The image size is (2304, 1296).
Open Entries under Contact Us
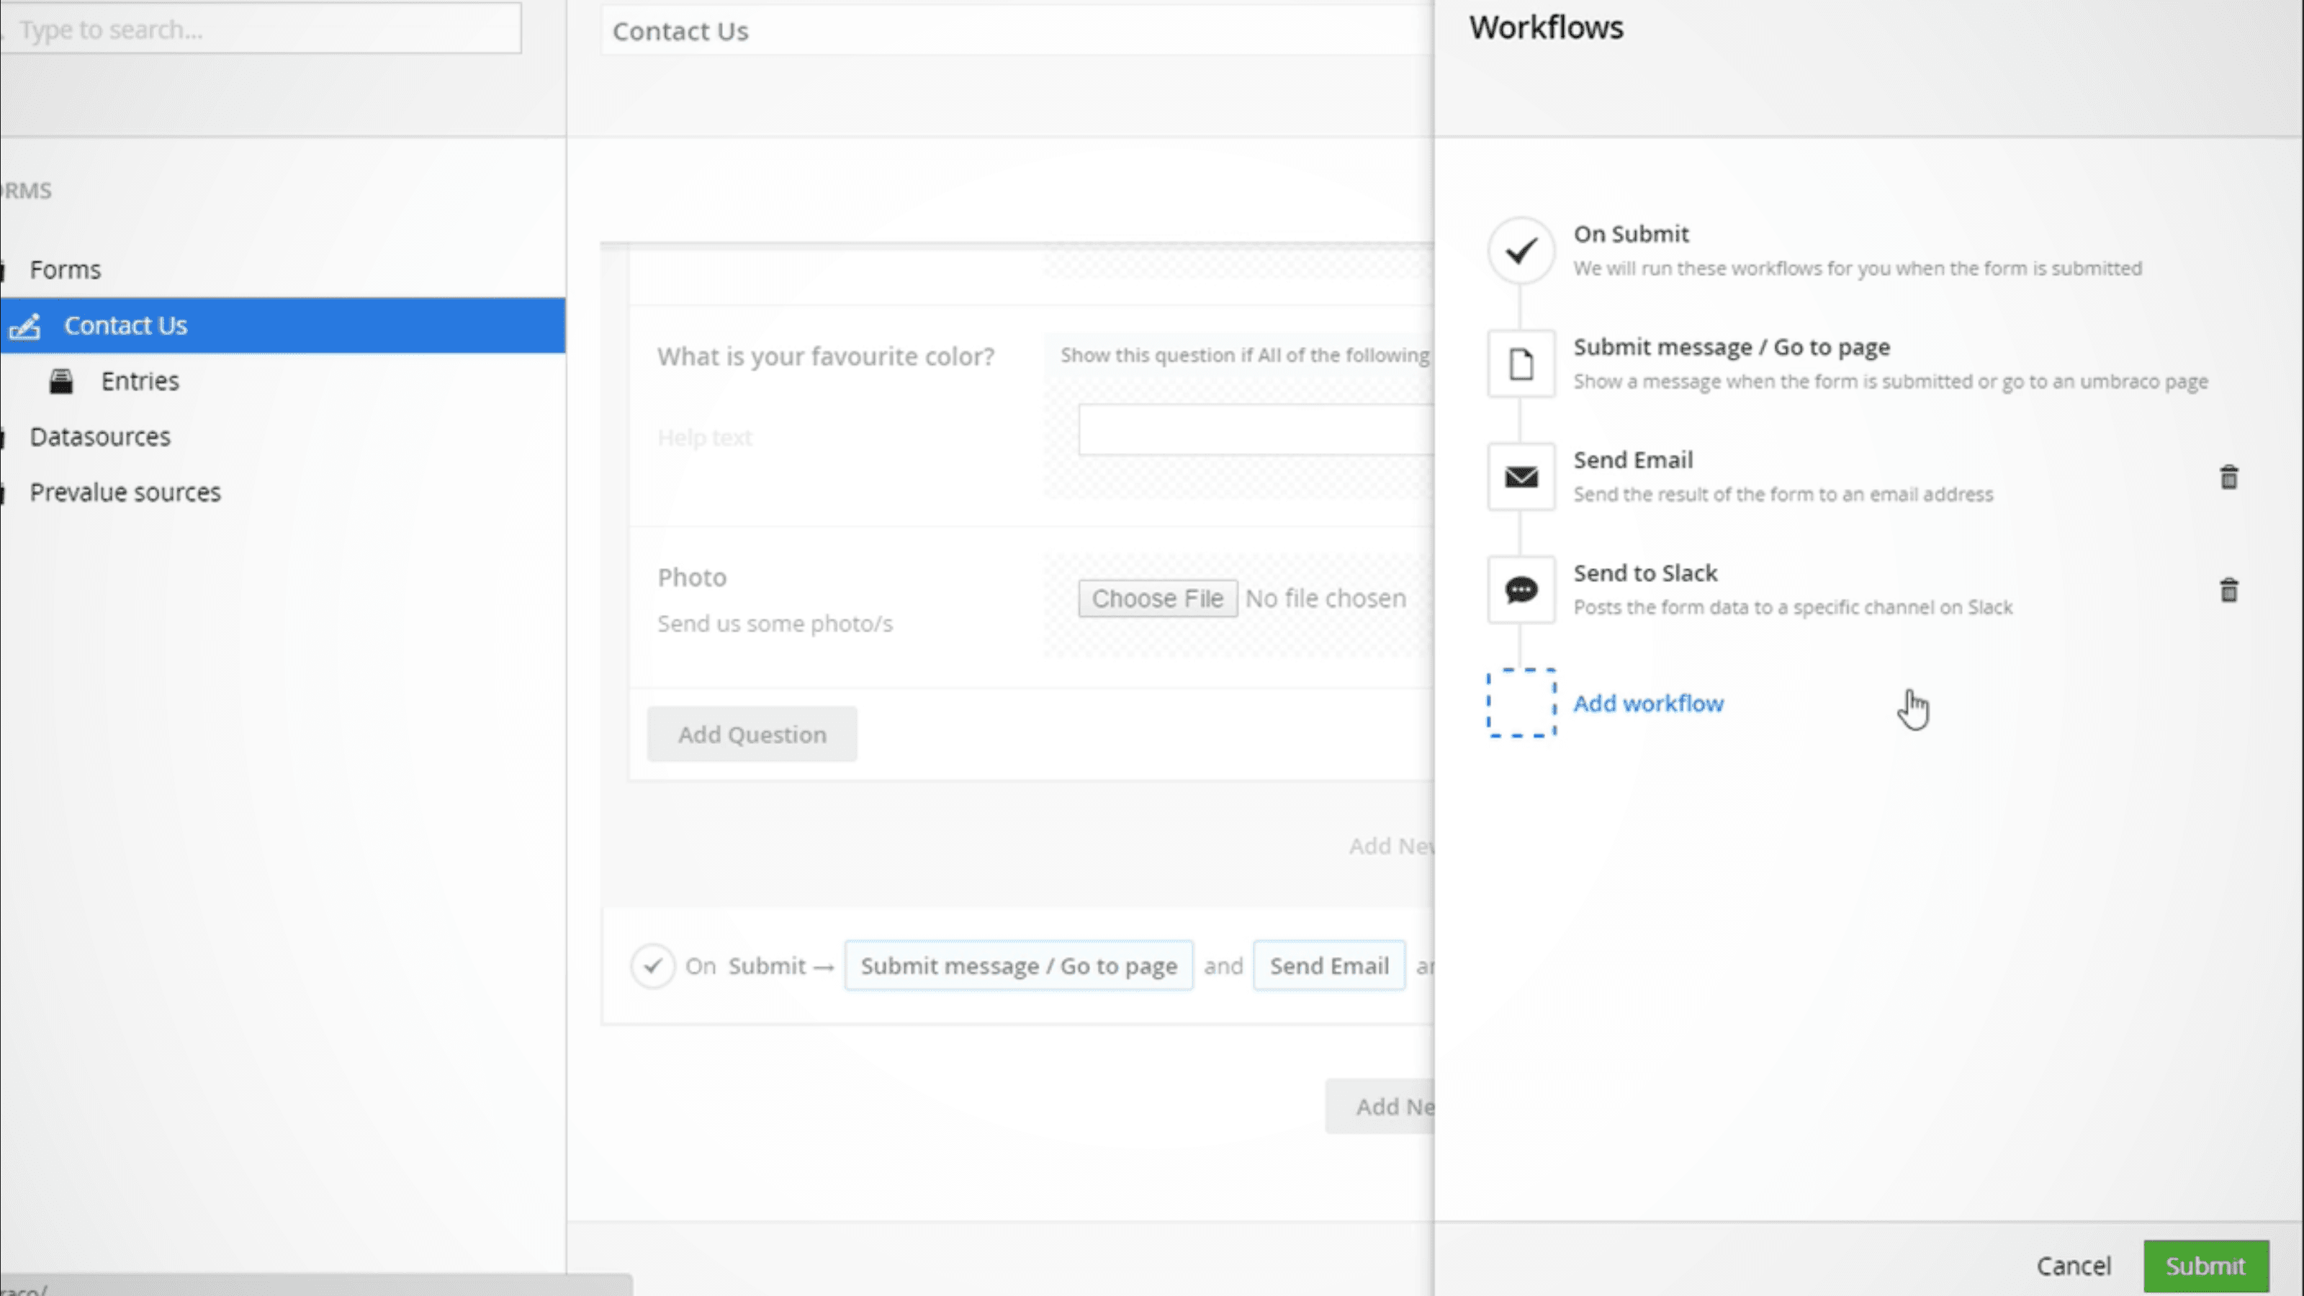(140, 381)
